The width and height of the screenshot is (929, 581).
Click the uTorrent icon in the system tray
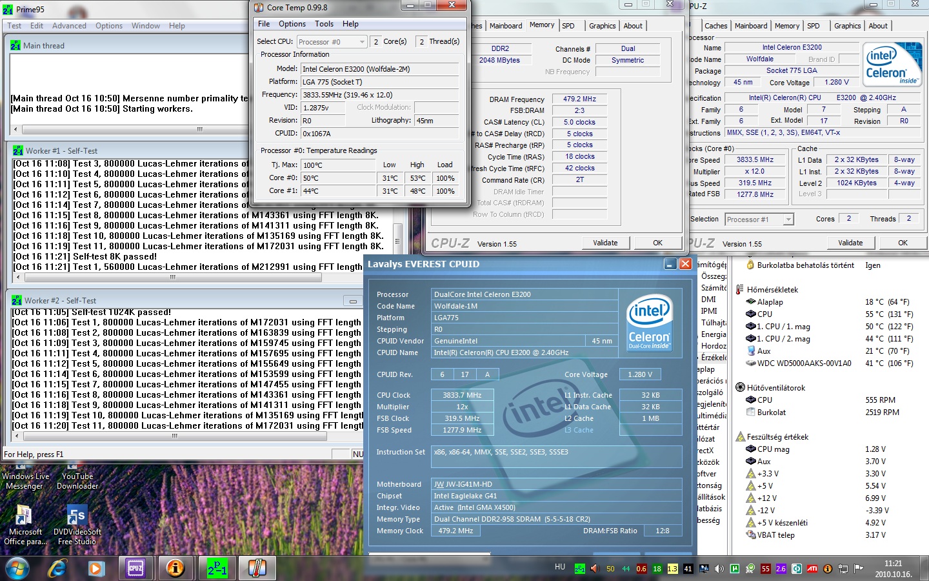[x=734, y=569]
